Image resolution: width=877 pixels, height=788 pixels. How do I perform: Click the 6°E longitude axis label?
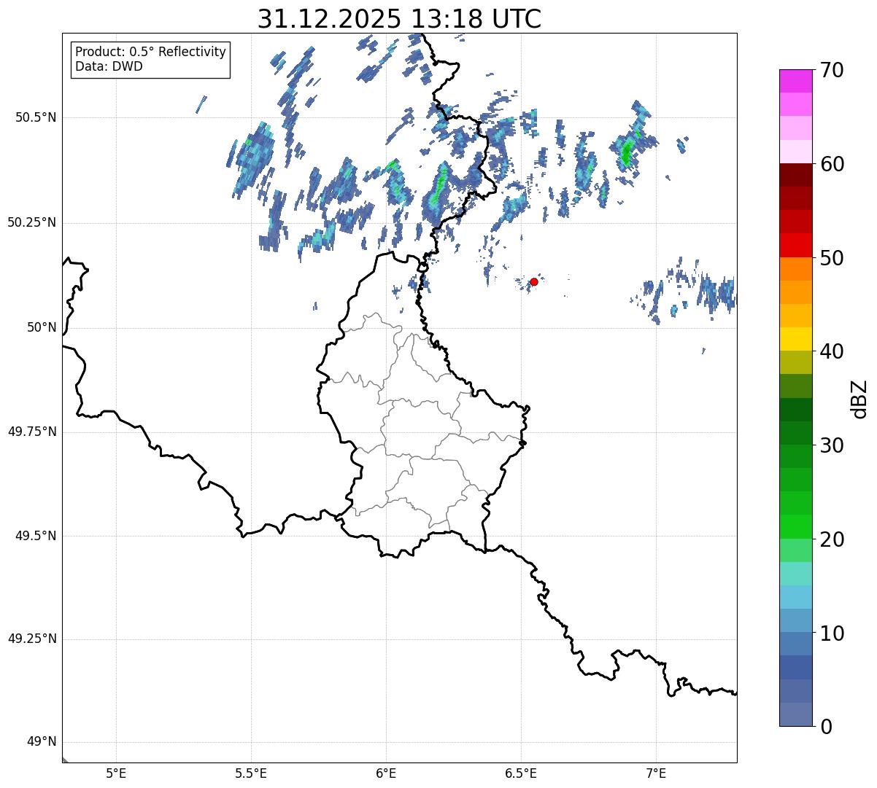pyautogui.click(x=386, y=773)
